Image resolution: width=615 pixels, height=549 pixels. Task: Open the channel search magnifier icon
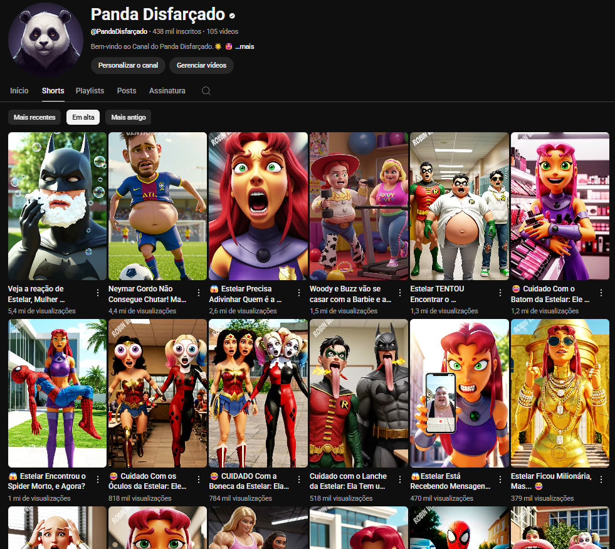[206, 91]
